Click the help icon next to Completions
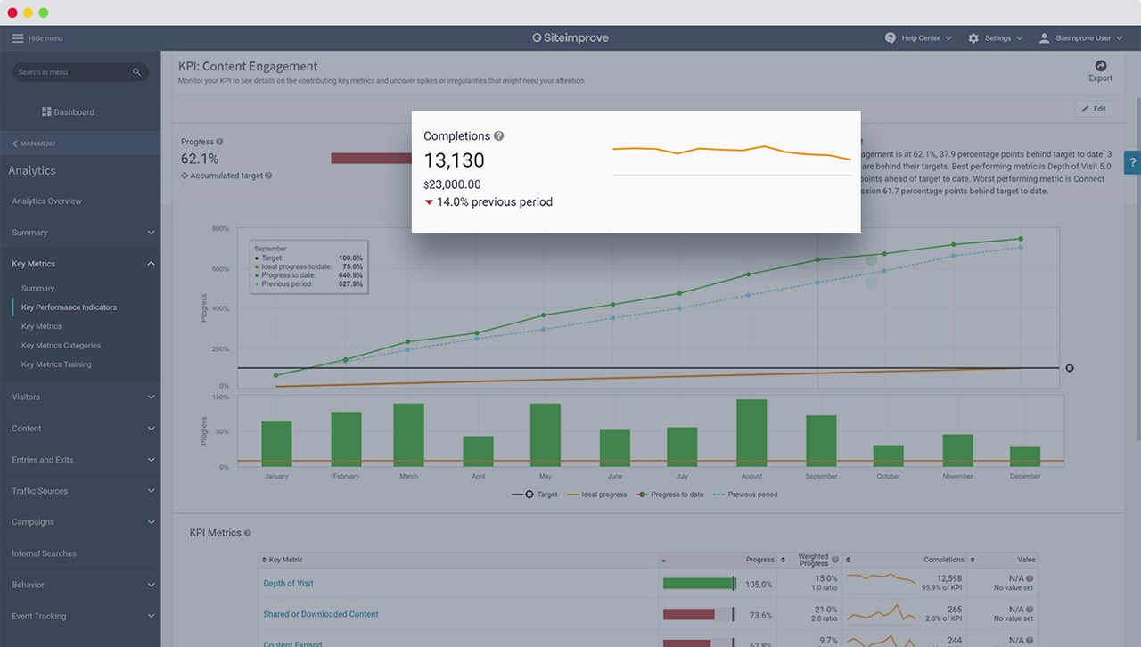Viewport: 1141px width, 647px height. pos(499,136)
